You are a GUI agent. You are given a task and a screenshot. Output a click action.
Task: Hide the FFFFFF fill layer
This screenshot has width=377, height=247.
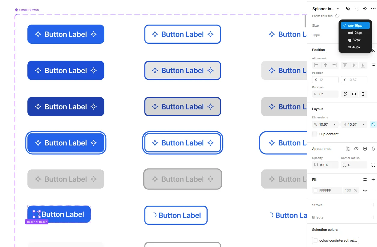pyautogui.click(x=365, y=190)
